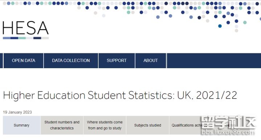Switch to the Summary tab

point(21,125)
